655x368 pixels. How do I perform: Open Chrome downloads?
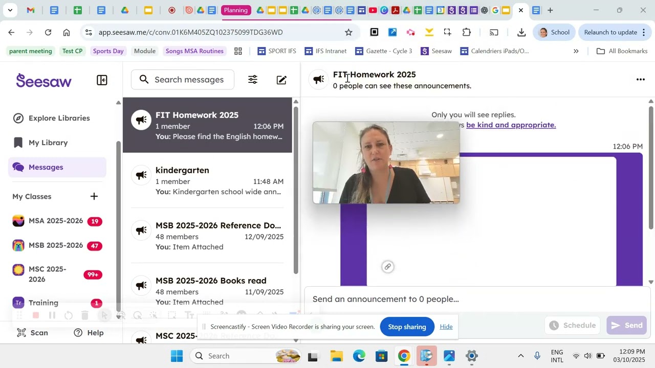point(521,32)
